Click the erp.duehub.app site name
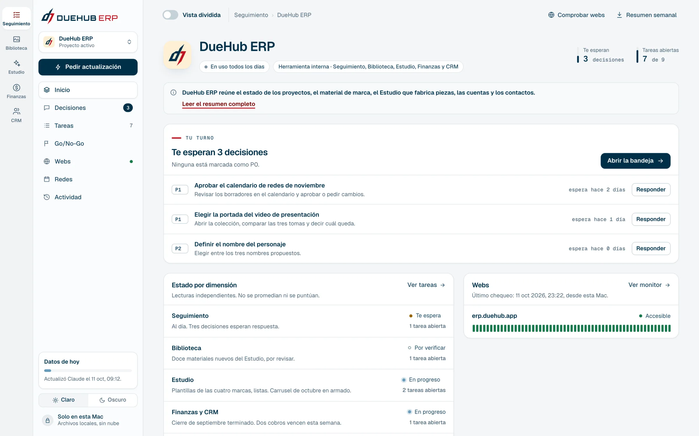This screenshot has height=436, width=699. pos(495,316)
